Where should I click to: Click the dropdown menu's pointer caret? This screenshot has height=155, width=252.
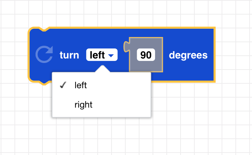[102, 69]
